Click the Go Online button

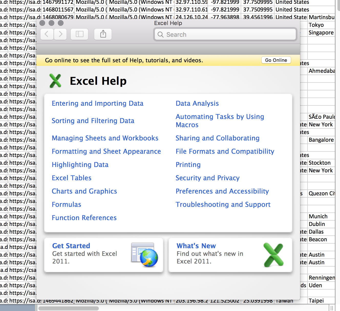point(276,60)
